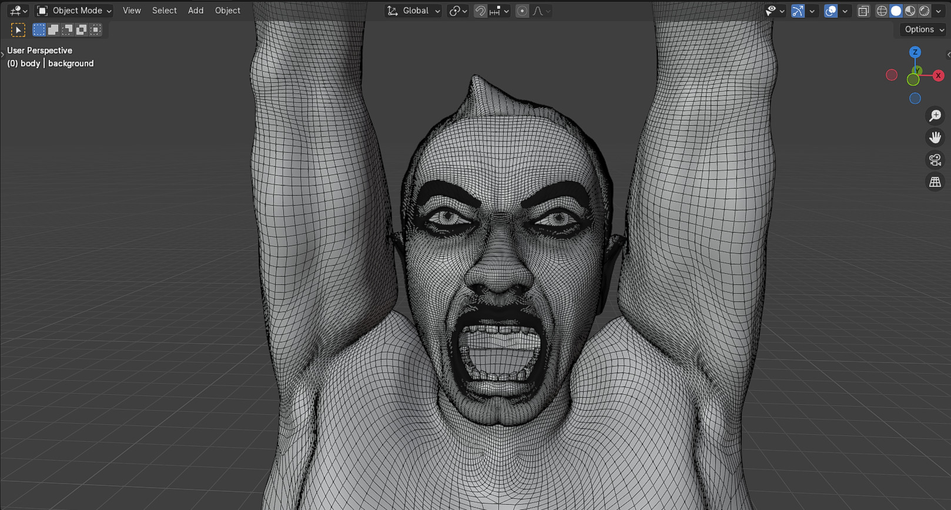Choose 'Invert selection' mode icon
This screenshot has height=510, width=951.
coord(81,29)
